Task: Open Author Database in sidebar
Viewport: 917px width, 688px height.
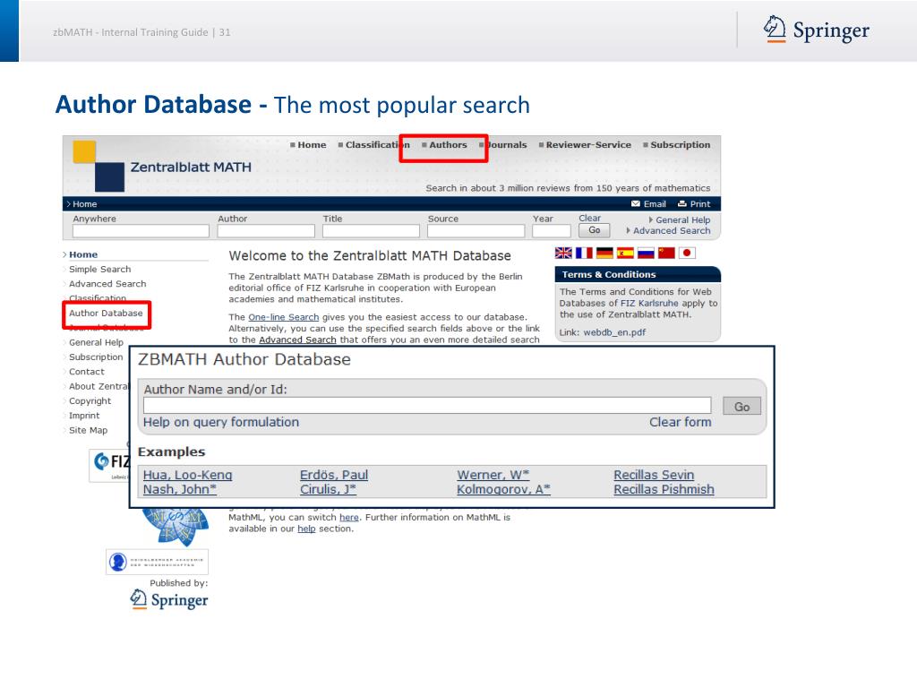Action: tap(106, 313)
